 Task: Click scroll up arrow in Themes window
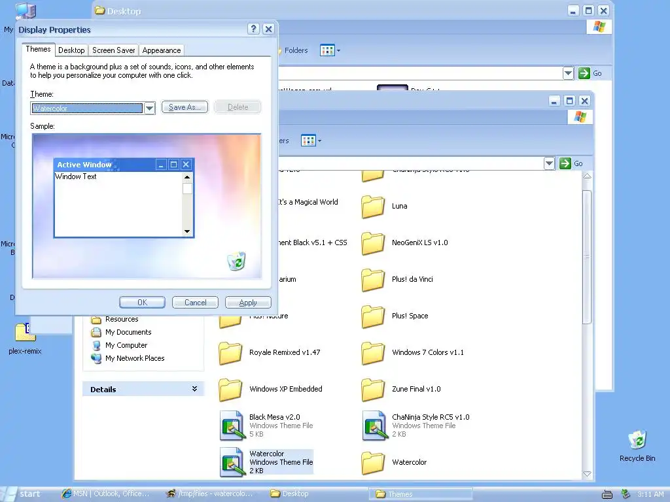tap(587, 176)
